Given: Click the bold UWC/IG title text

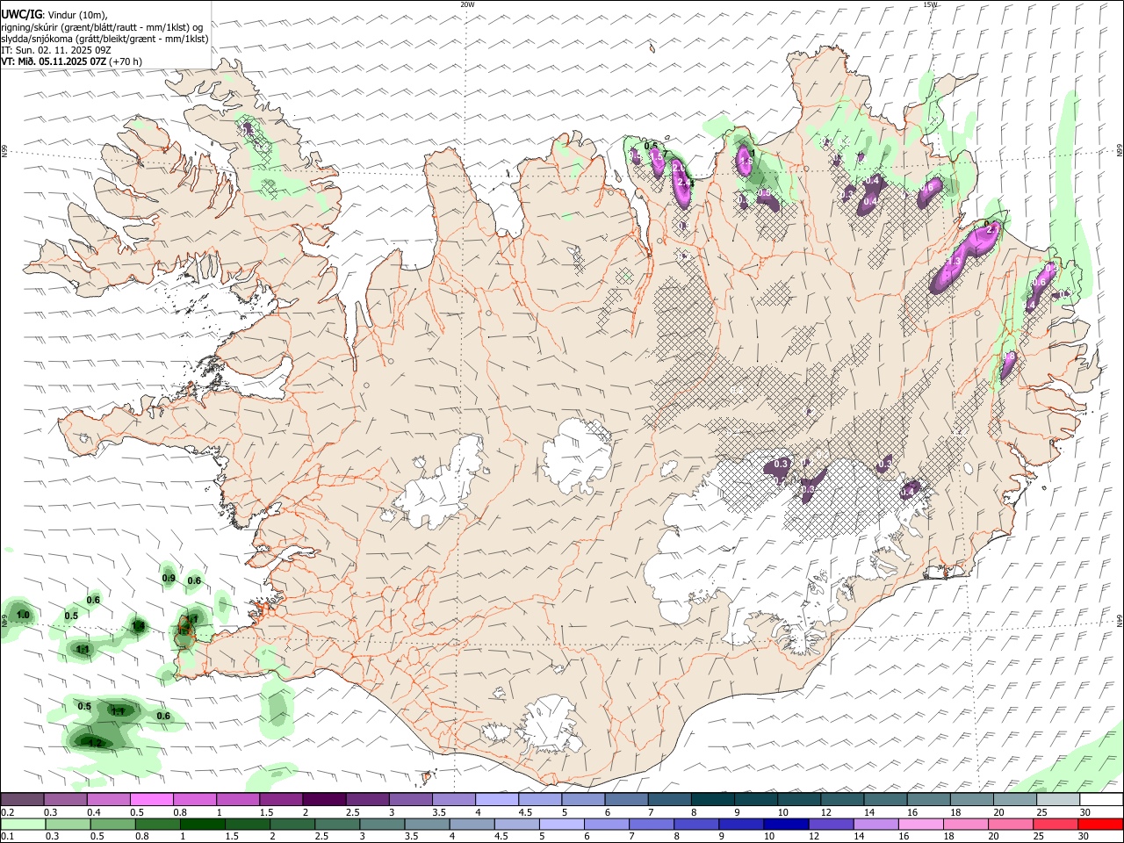Looking at the screenshot, I should (22, 14).
